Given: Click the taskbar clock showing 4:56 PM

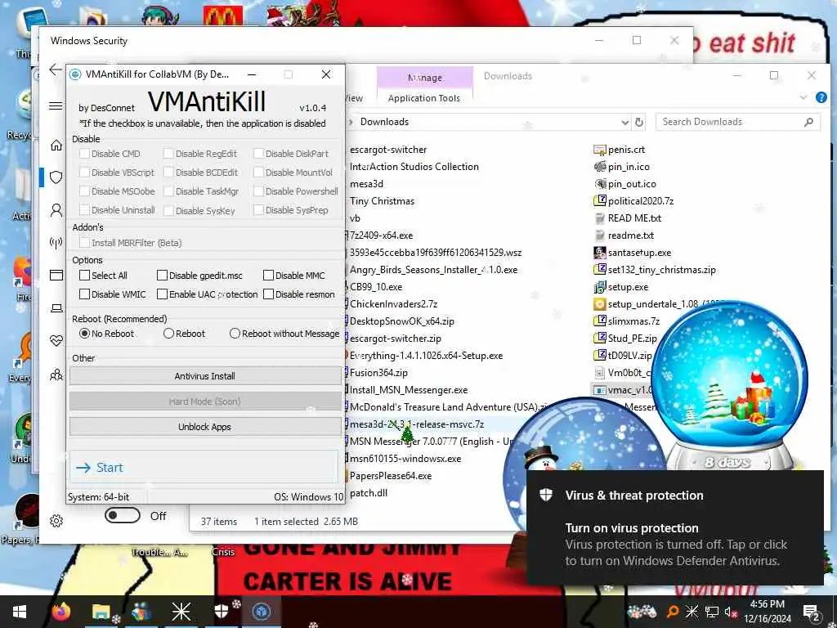Looking at the screenshot, I should point(768,612).
